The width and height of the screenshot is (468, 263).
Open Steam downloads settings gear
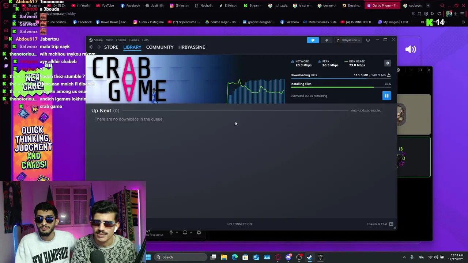click(388, 63)
